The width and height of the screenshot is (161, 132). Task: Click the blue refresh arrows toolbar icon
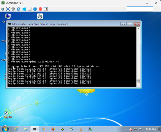point(19,9)
